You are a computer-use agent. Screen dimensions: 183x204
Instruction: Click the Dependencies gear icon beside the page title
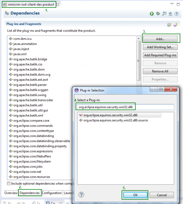[7, 13]
